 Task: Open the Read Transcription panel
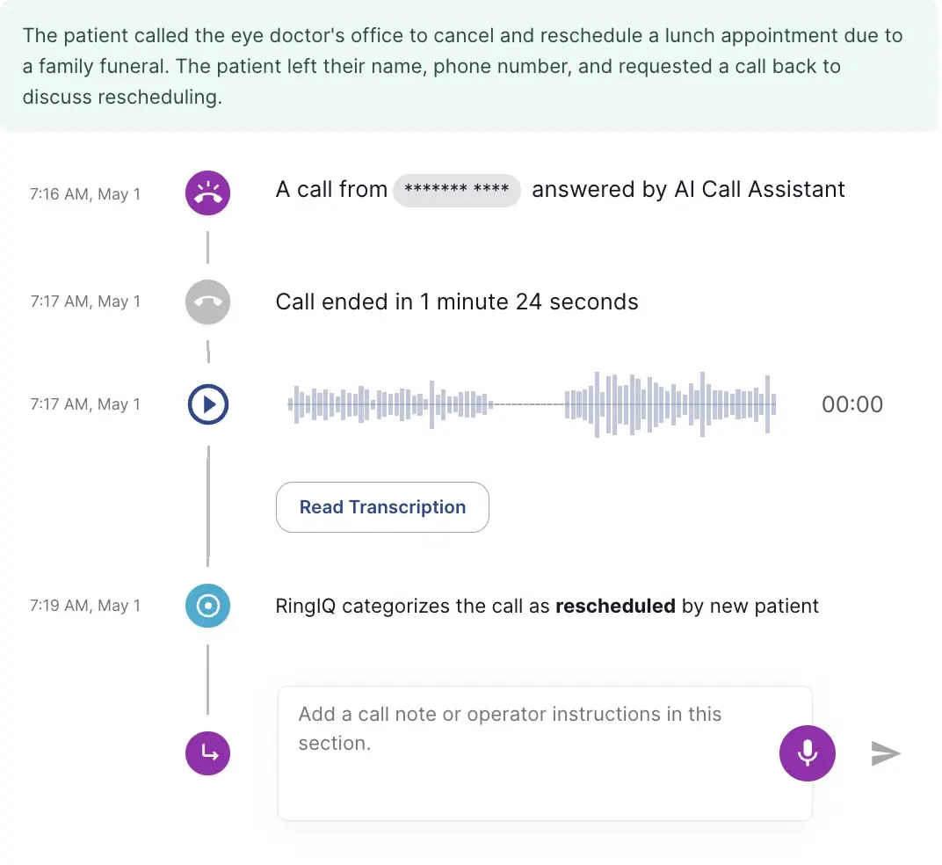point(382,507)
